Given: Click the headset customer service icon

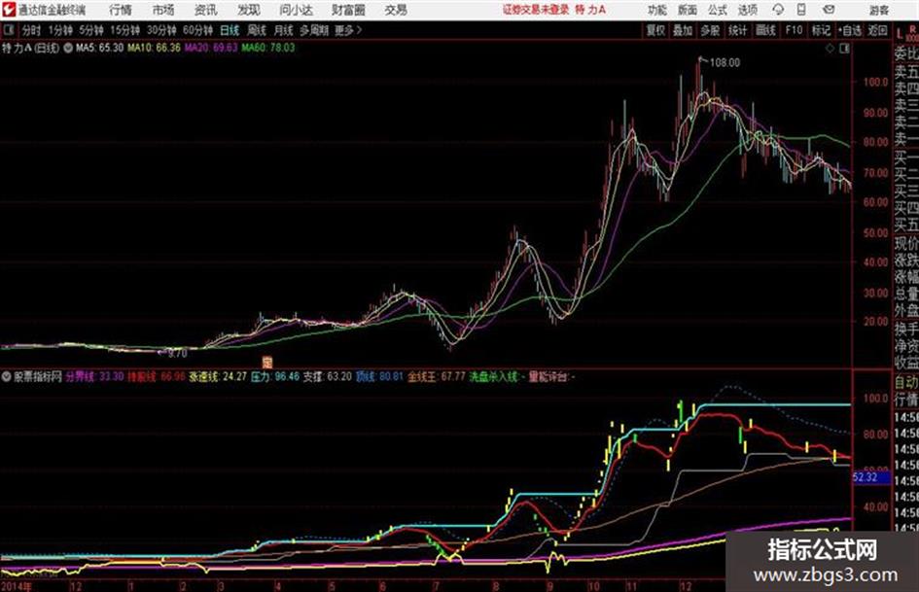Looking at the screenshot, I should (778, 10).
